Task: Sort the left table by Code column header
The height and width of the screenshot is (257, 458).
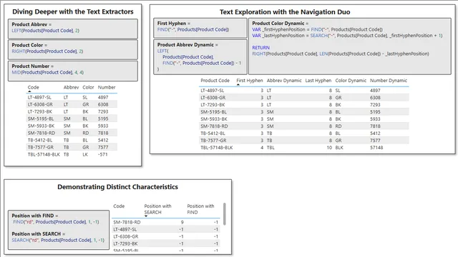Action: (x=34, y=87)
